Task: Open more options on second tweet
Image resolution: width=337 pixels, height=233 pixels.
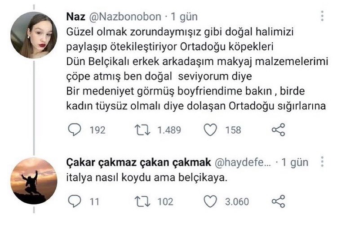Action: (322, 162)
